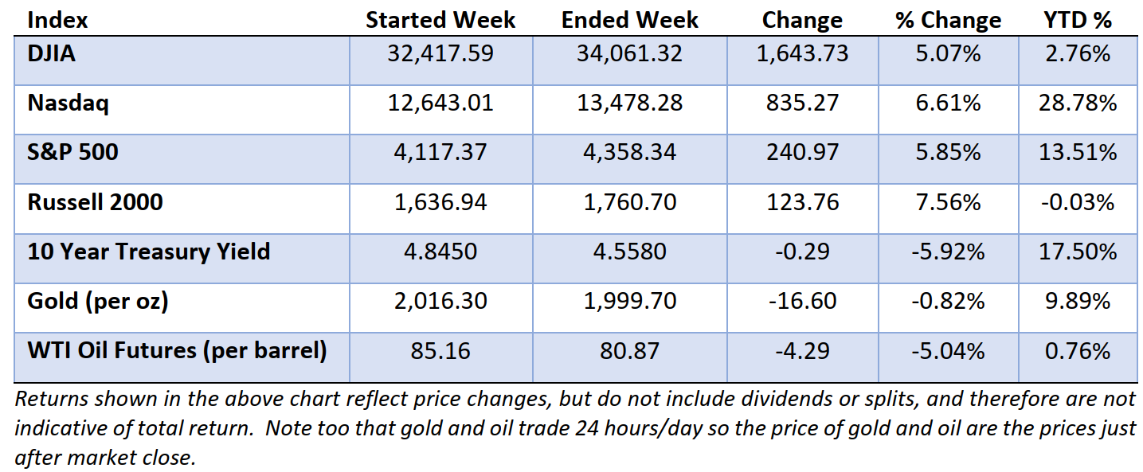Click the S&P 500 row label

72,152
